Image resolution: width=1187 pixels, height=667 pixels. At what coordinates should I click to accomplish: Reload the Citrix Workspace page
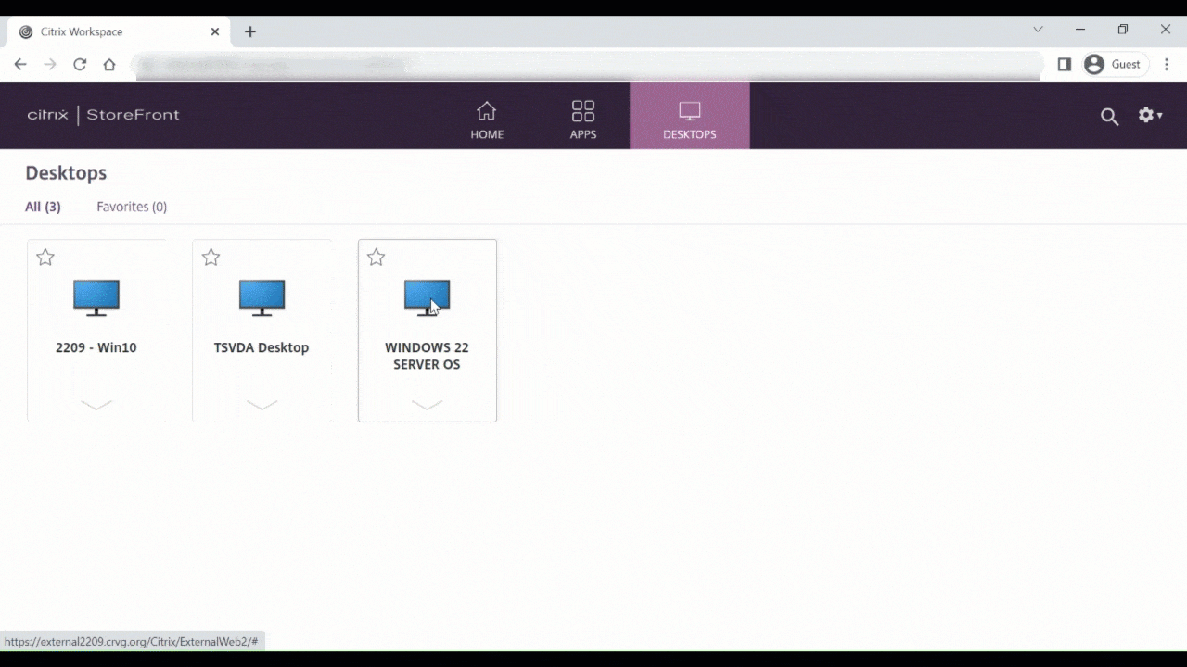pos(80,64)
